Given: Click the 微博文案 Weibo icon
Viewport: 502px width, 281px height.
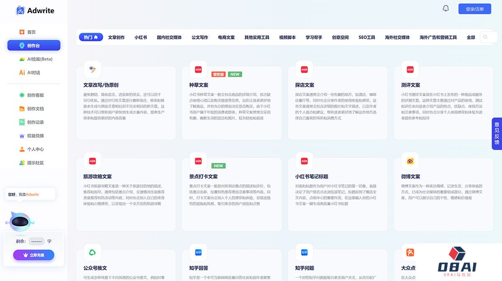Looking at the screenshot, I should coord(410,161).
